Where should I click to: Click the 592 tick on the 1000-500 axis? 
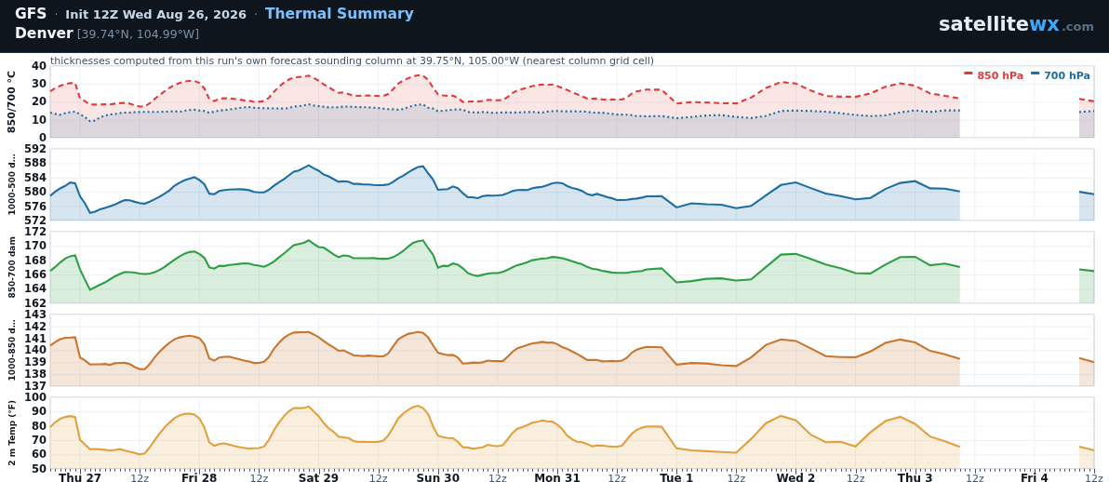click(37, 149)
